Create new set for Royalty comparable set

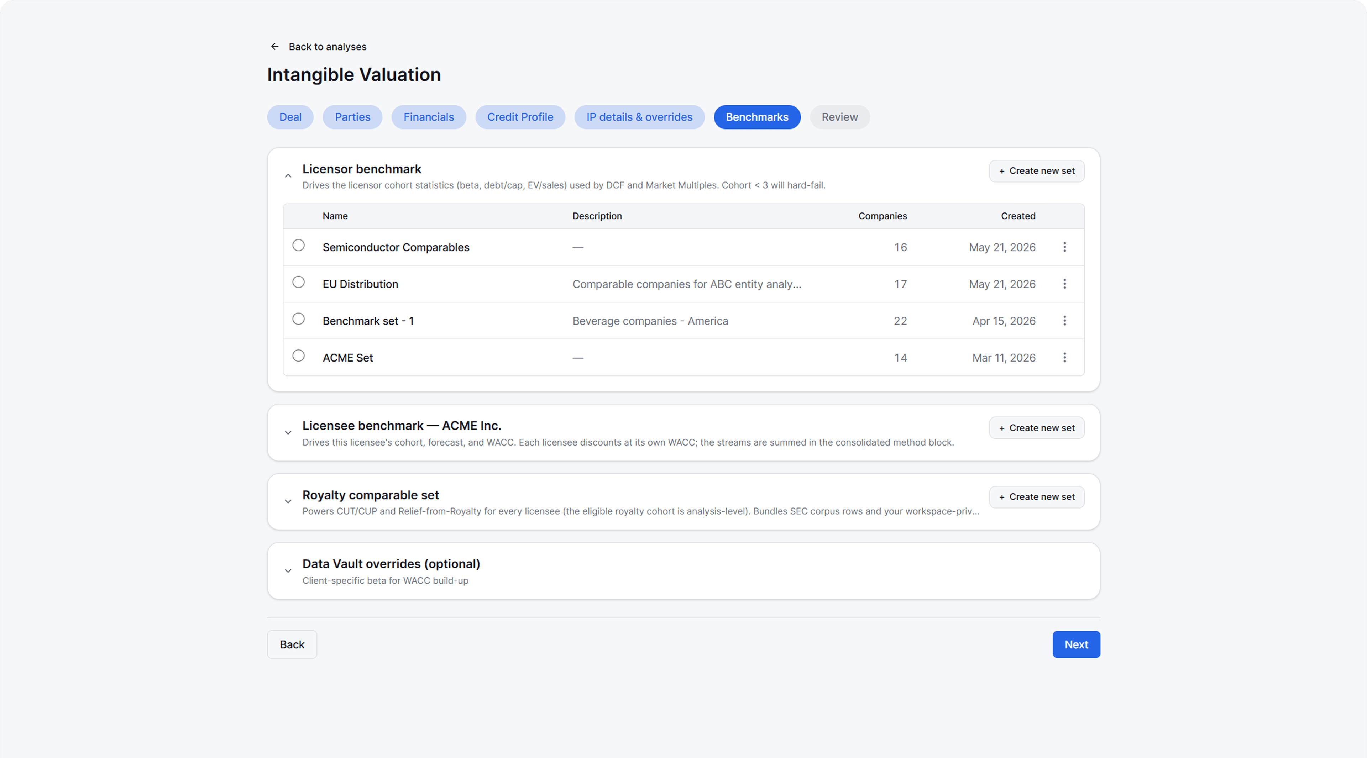point(1037,497)
